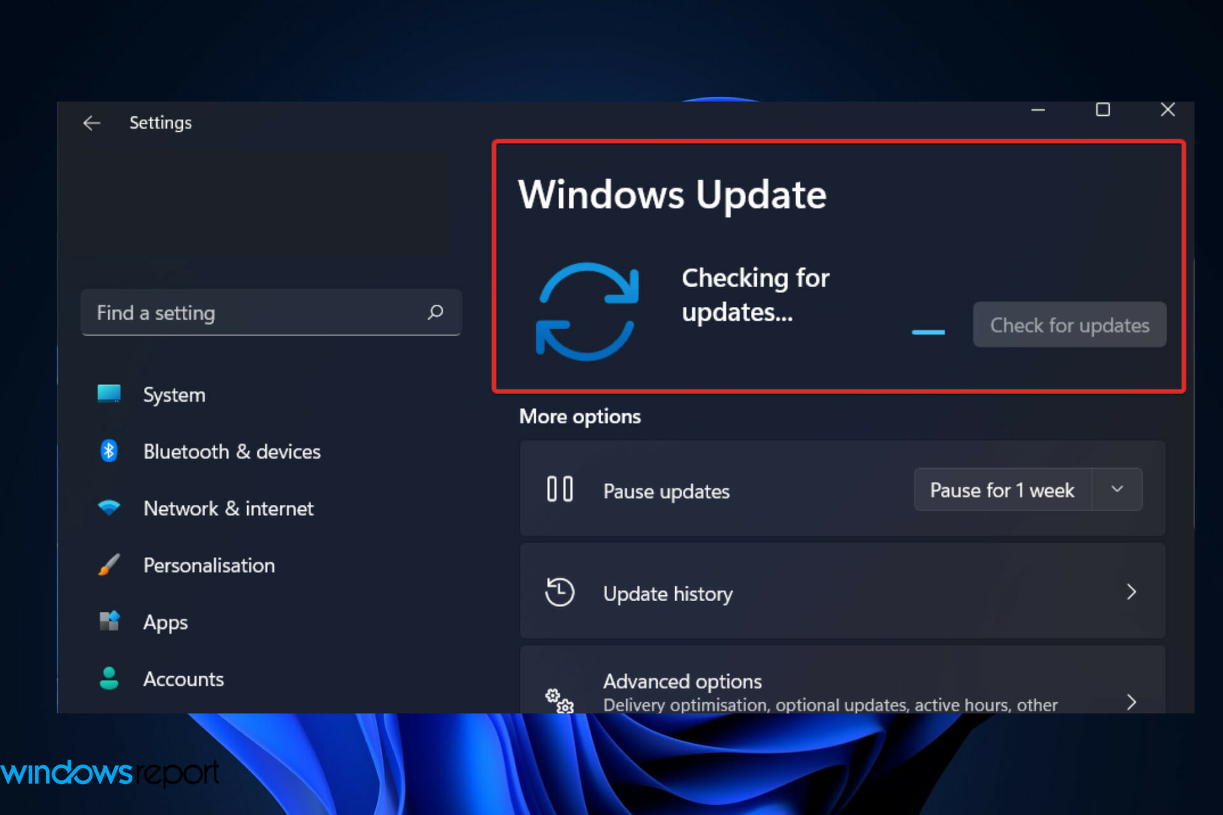This screenshot has height=815, width=1223.
Task: Select Bluetooth & devices in the sidebar
Action: [x=231, y=451]
